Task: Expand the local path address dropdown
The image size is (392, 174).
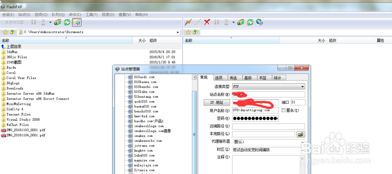Action: pos(178,32)
